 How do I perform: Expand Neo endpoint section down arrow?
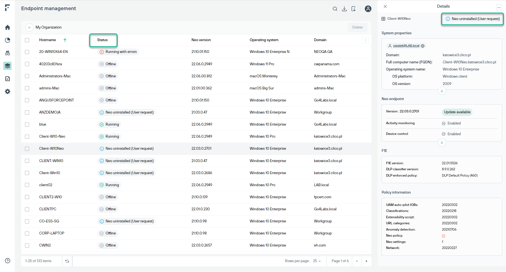(442, 143)
